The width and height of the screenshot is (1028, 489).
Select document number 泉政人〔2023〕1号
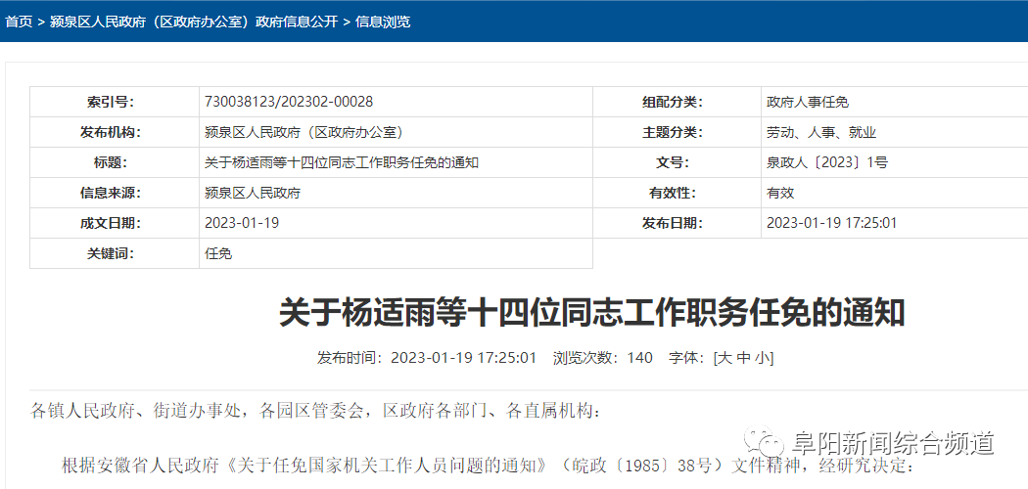[827, 162]
